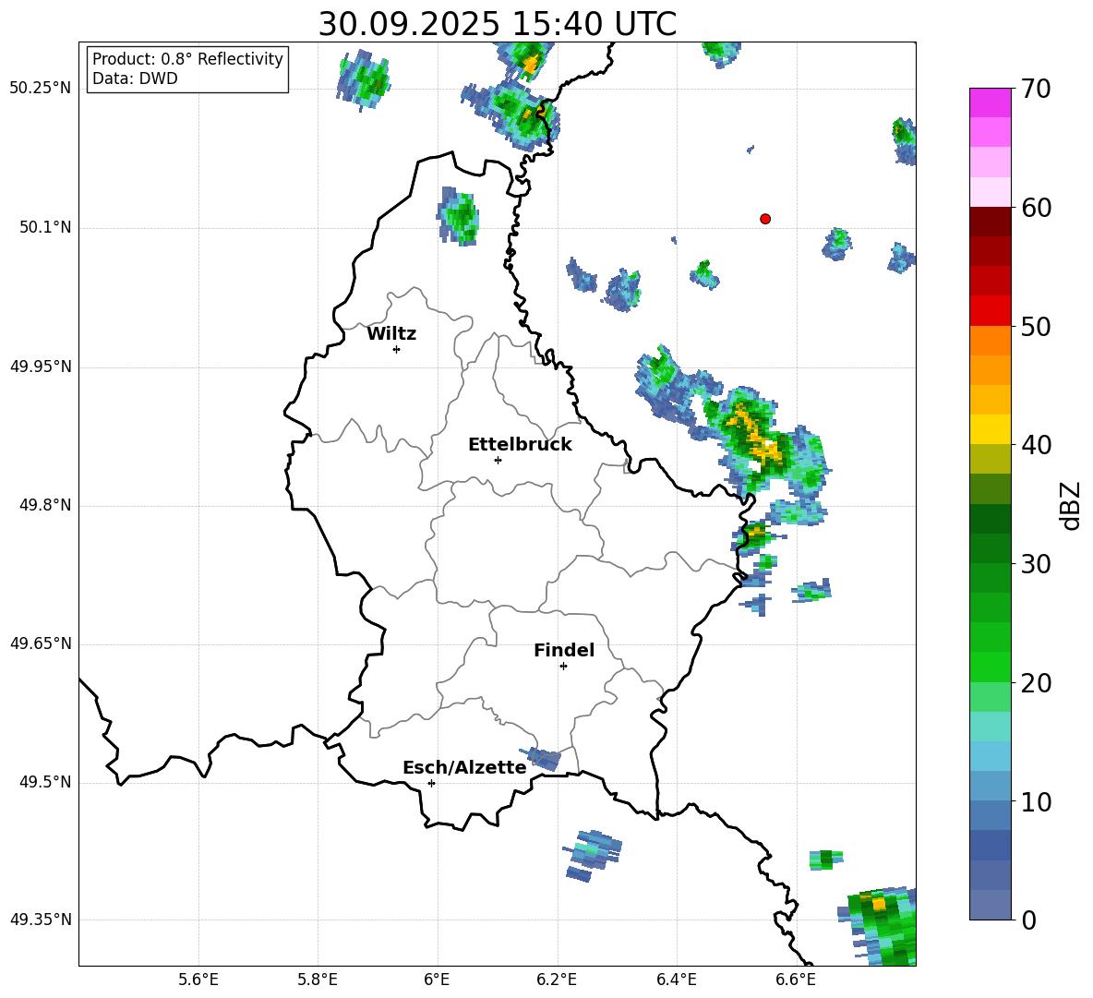1093x998 pixels.
Task: Click the colorbar value 10
Action: point(1036,801)
